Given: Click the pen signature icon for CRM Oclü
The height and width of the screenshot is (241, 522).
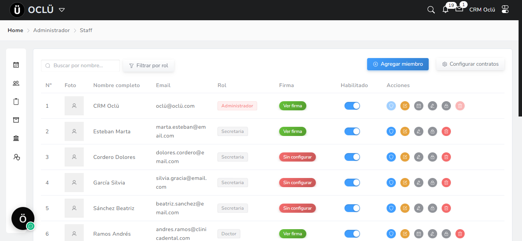Looking at the screenshot, I should tap(433, 106).
